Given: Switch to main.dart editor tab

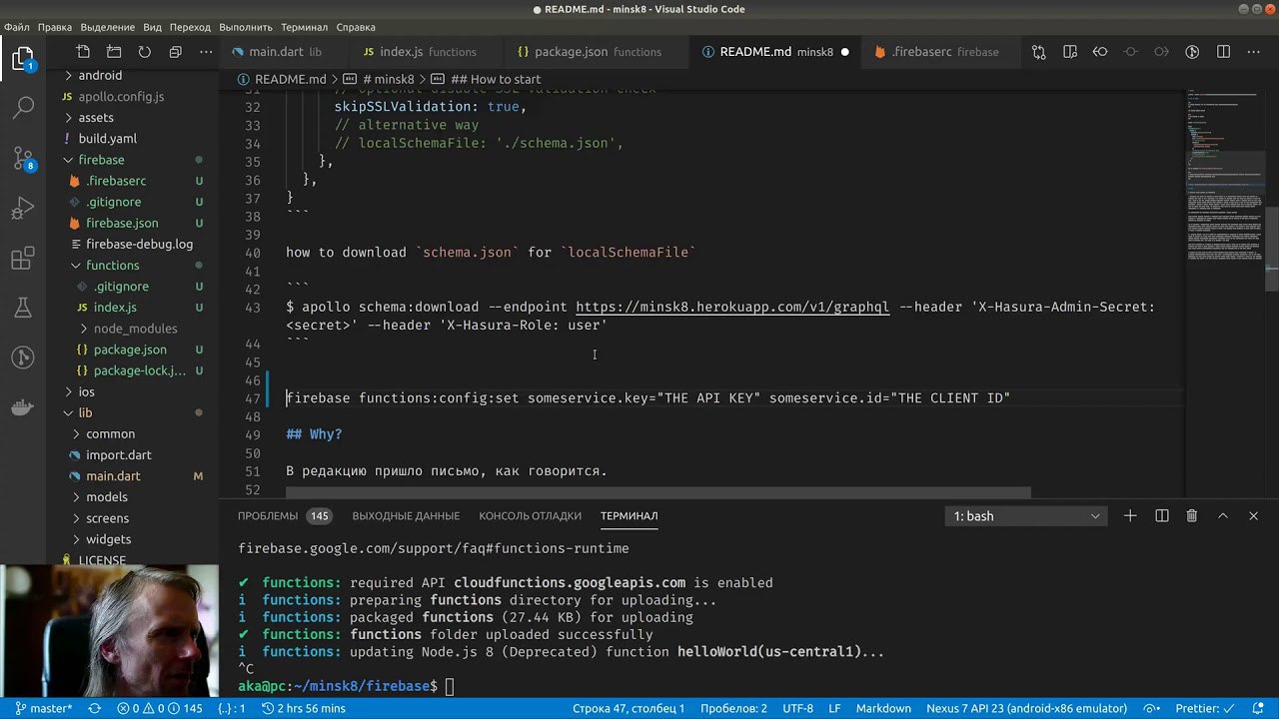Looking at the screenshot, I should 285,52.
